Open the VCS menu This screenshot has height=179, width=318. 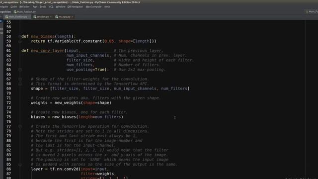[x=51, y=6]
